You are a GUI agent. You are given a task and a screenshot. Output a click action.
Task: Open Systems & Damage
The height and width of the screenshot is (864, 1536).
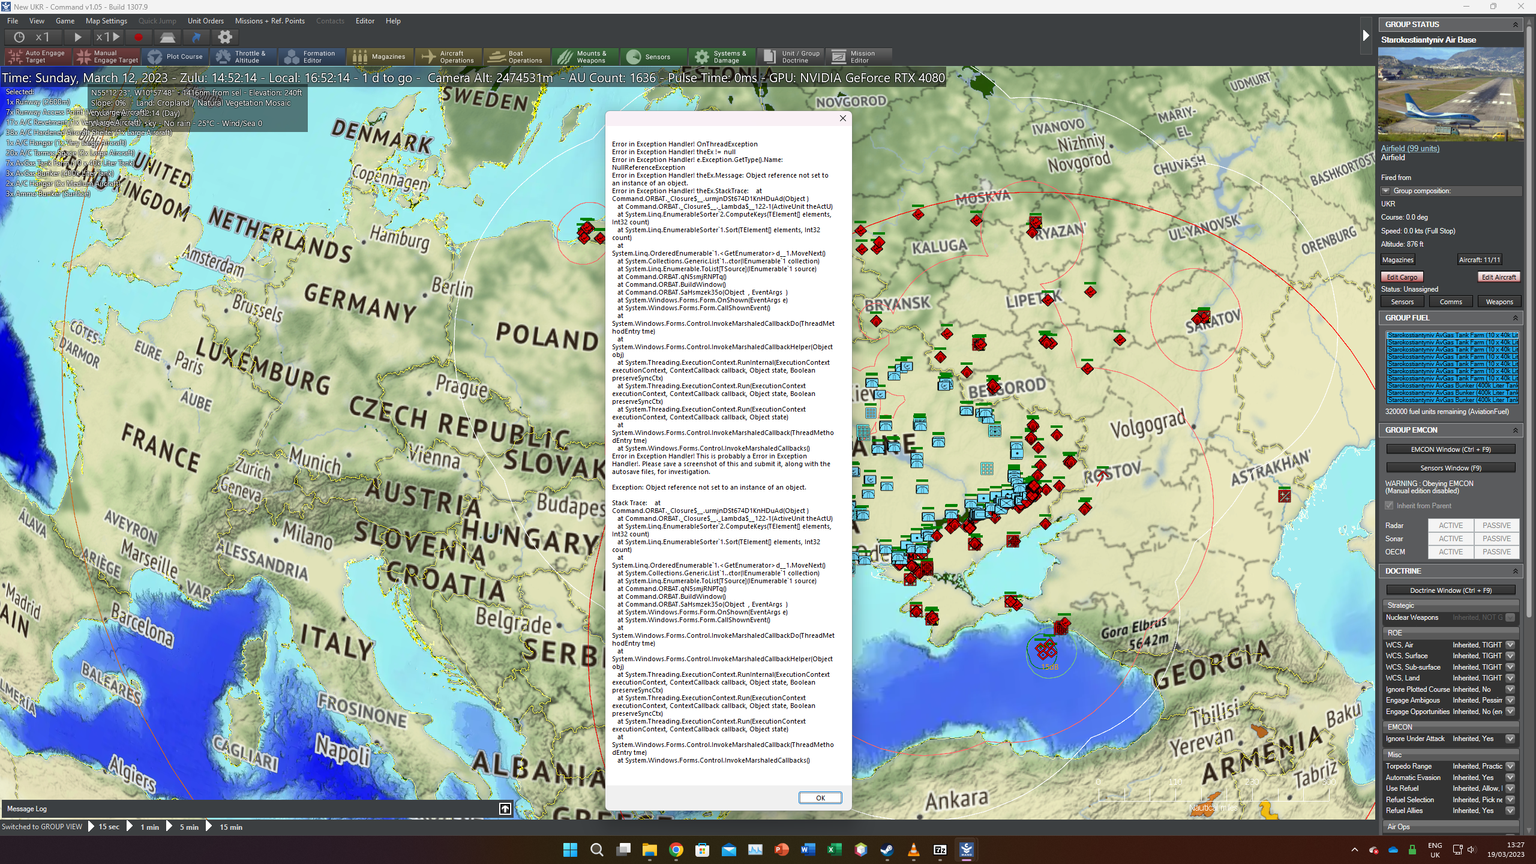[722, 56]
